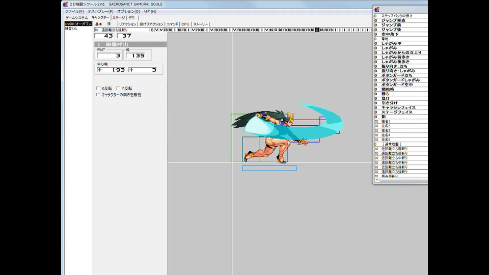The image size is (489, 275).
Task: Select the highlighted I cell in timeline
Action: (x=317, y=30)
